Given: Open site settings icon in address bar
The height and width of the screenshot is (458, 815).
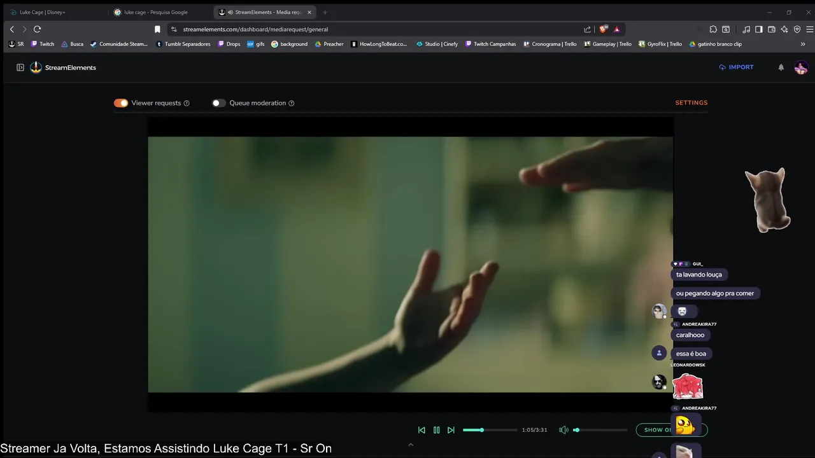Looking at the screenshot, I should click(174, 29).
